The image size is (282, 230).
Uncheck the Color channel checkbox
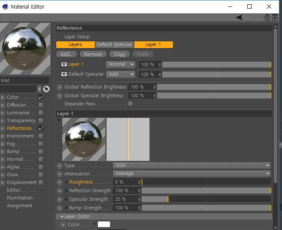tap(41, 98)
